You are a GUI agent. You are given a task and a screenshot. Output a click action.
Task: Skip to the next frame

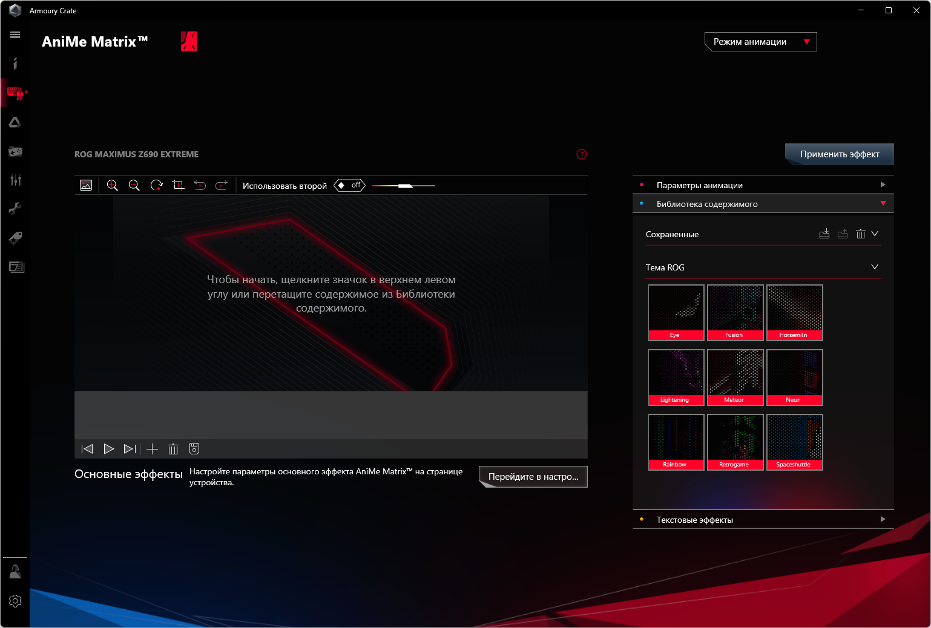click(x=130, y=449)
